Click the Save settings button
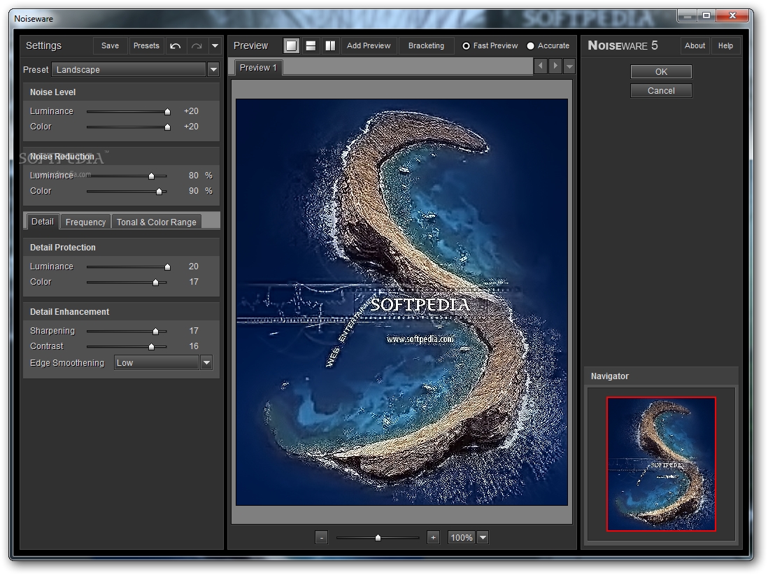768x575 pixels. 111,45
